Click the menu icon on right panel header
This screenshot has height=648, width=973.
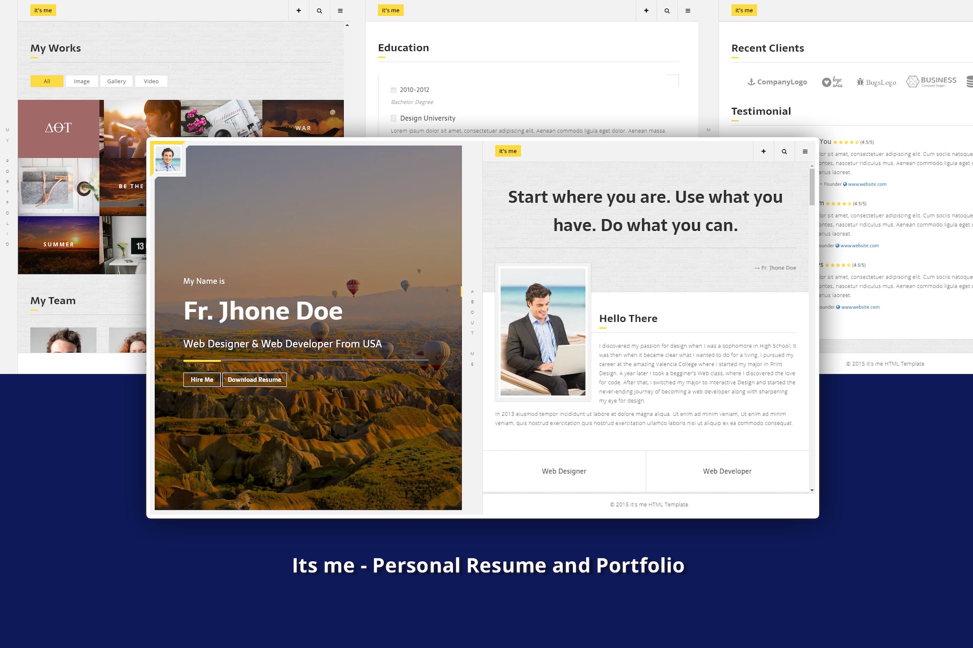tap(805, 151)
